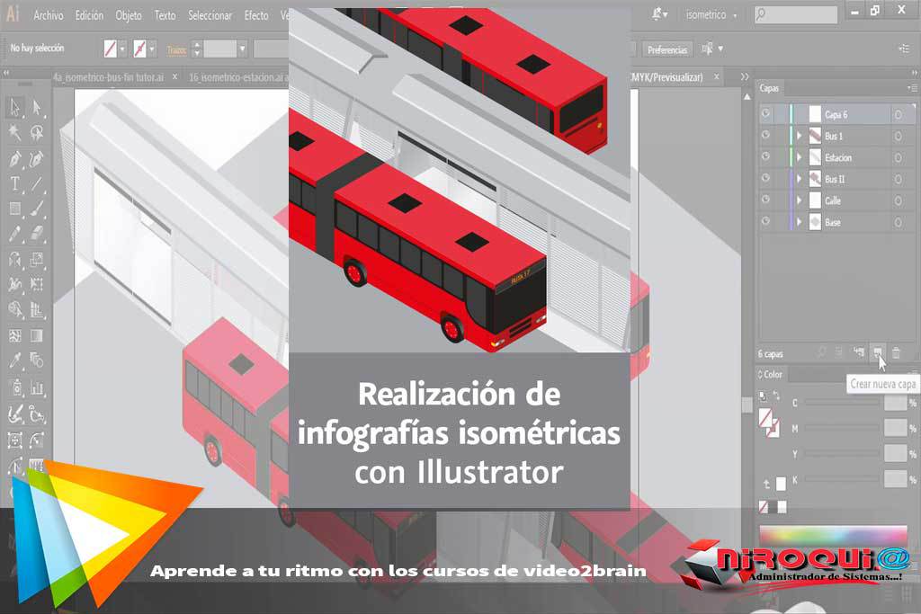Pick a color from the spectrum bar

(x=834, y=536)
